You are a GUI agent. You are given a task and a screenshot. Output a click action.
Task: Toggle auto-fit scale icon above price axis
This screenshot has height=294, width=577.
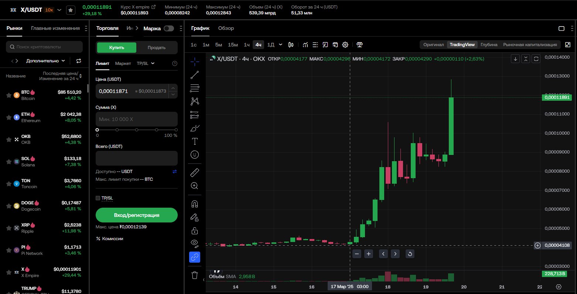(x=536, y=59)
